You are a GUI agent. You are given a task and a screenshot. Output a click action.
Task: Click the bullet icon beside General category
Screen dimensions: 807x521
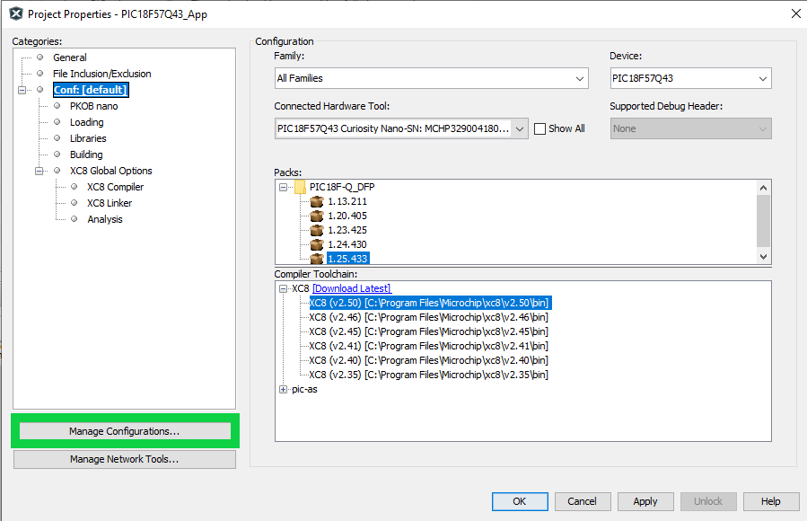coord(39,57)
